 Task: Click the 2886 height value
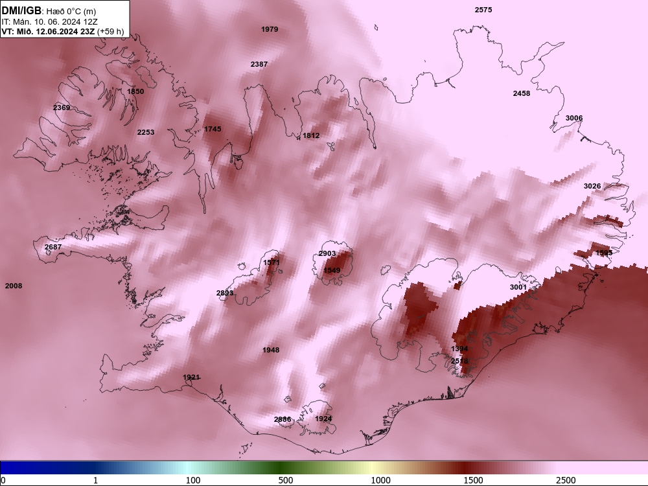[x=283, y=419]
